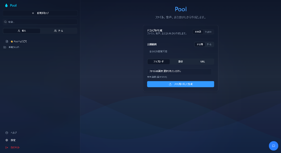
Task: Click the large Pool heading
Action: (181, 9)
